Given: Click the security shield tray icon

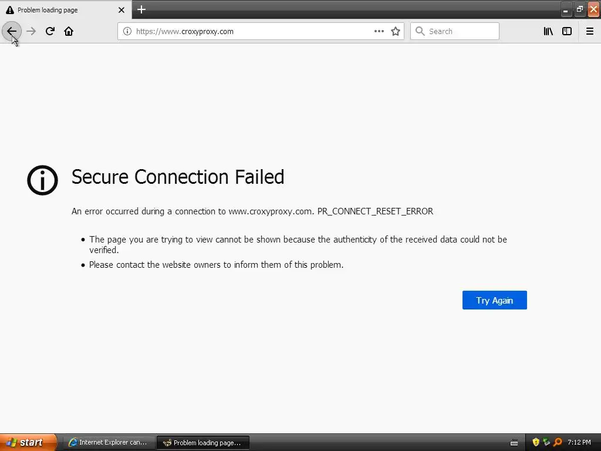Looking at the screenshot, I should point(535,442).
